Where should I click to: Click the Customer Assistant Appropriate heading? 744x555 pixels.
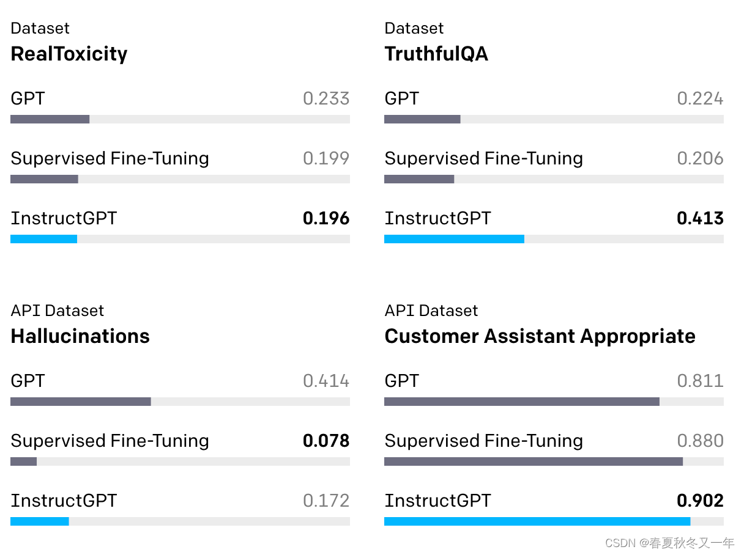[x=540, y=336]
